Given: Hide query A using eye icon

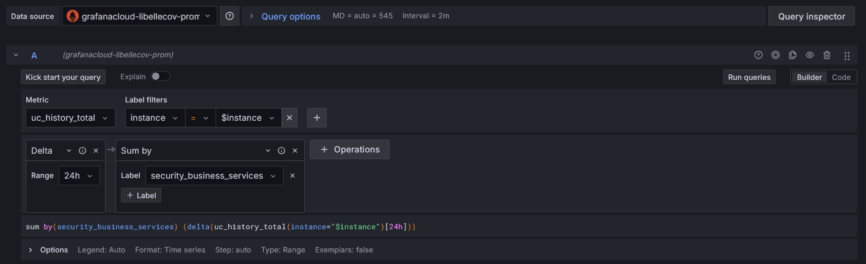Looking at the screenshot, I should coord(810,55).
